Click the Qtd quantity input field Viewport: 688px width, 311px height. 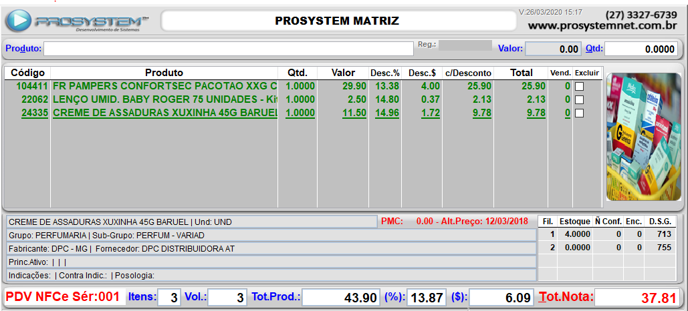641,49
